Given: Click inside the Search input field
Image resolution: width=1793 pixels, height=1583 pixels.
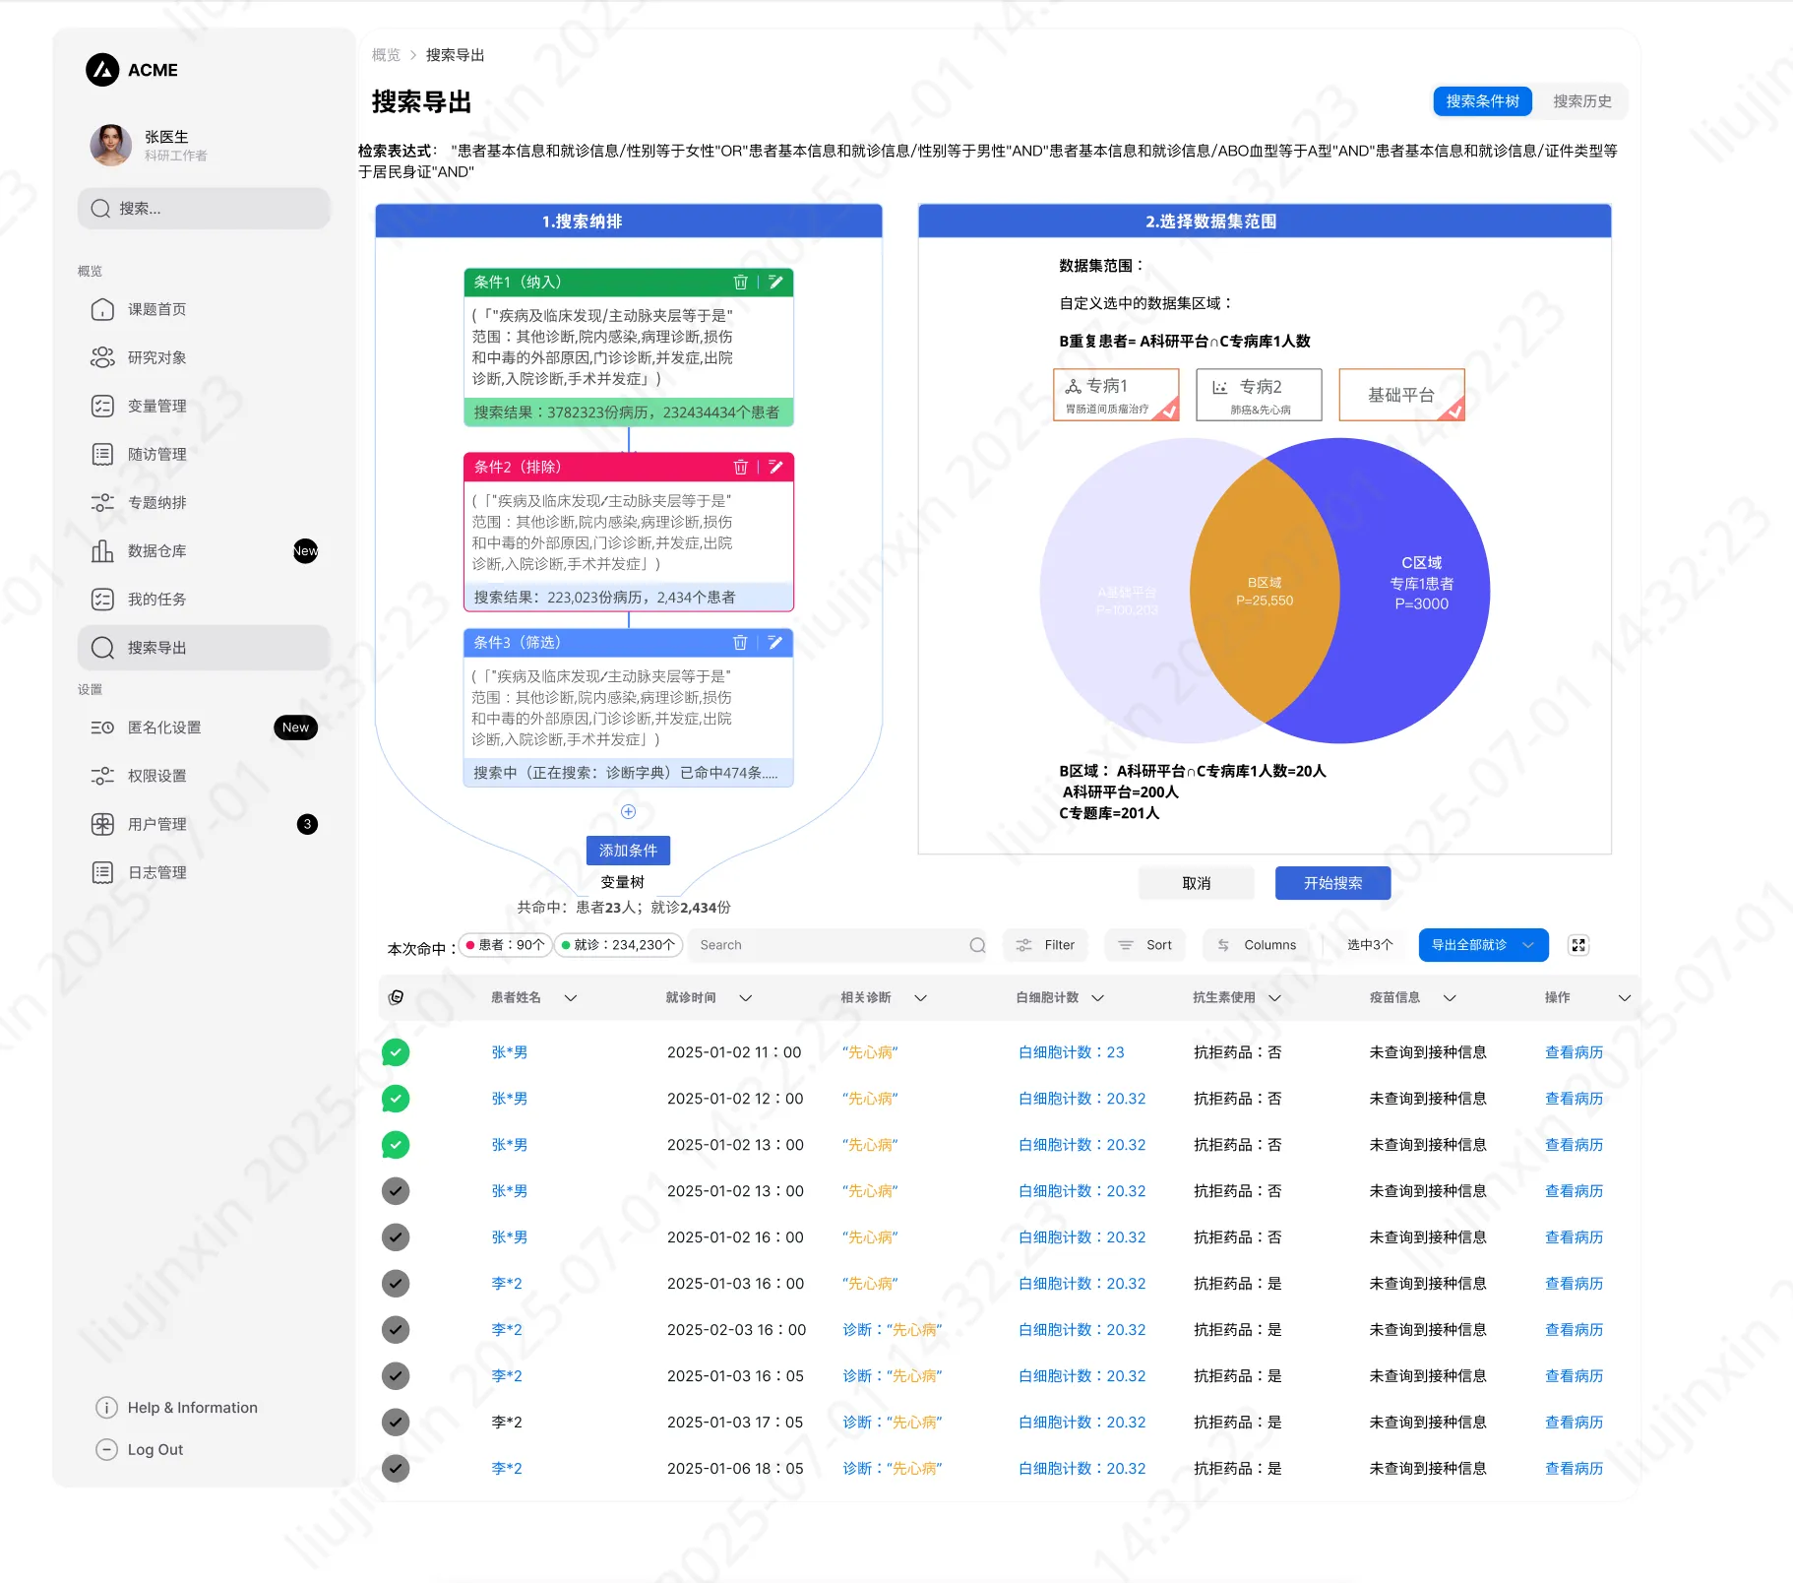Looking at the screenshot, I should (x=836, y=945).
